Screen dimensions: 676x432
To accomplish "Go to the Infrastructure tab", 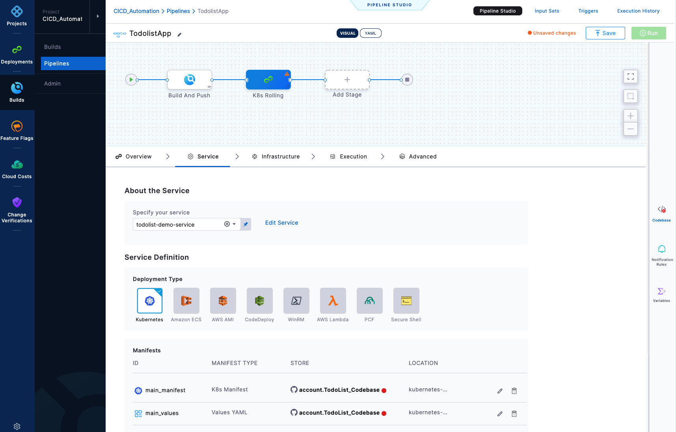I will (x=276, y=156).
